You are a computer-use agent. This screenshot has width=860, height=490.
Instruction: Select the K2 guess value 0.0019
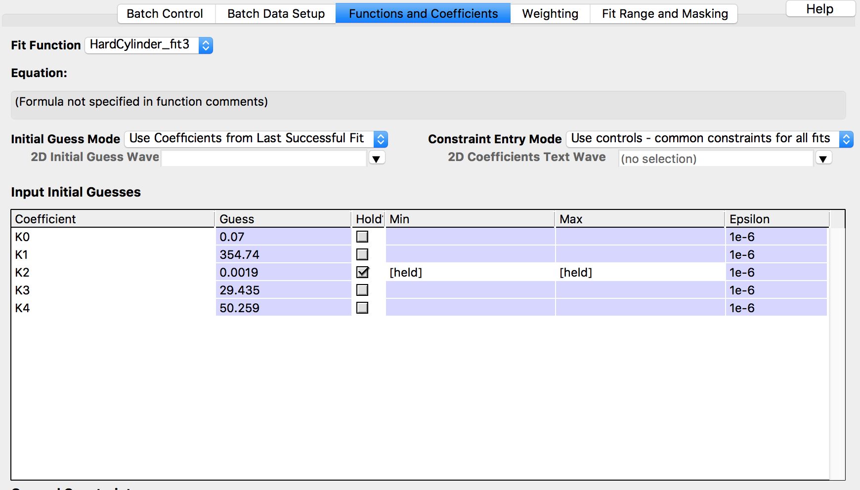coord(283,272)
